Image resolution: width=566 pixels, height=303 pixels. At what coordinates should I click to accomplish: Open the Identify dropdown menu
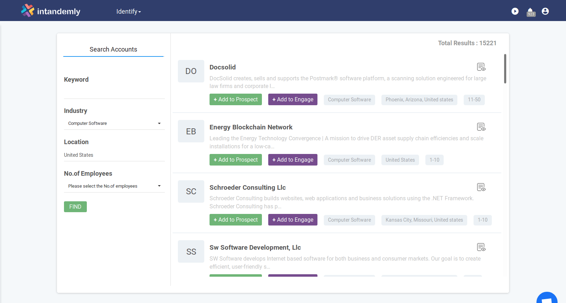129,12
